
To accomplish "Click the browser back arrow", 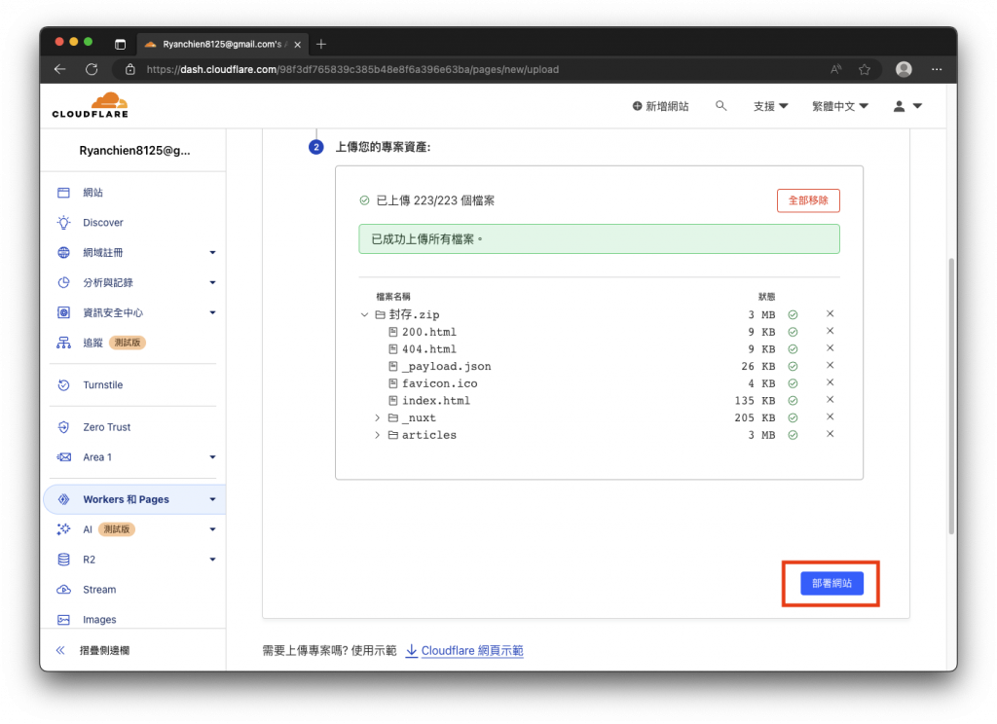I will click(x=59, y=69).
